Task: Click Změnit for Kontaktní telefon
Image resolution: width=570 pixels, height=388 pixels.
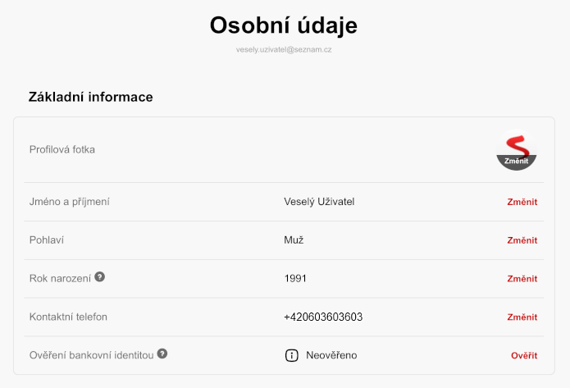Action: tap(522, 317)
